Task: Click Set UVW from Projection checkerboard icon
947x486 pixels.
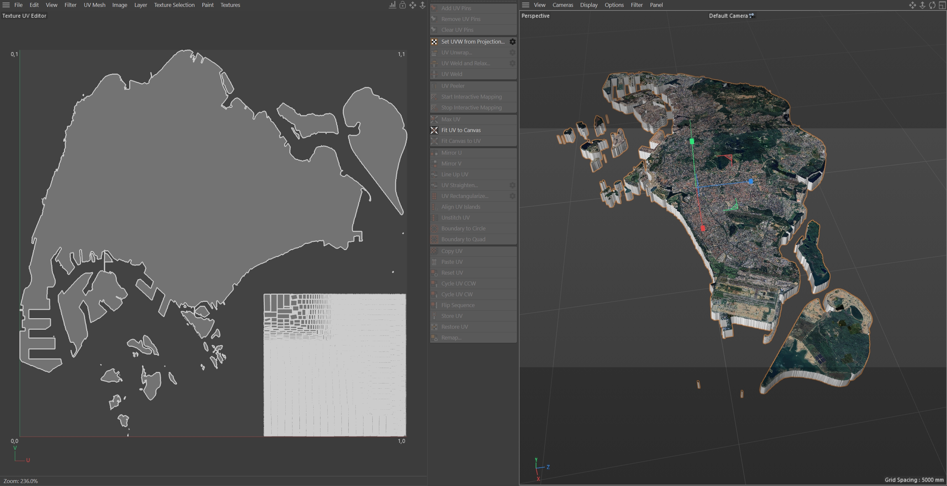Action: click(x=434, y=42)
